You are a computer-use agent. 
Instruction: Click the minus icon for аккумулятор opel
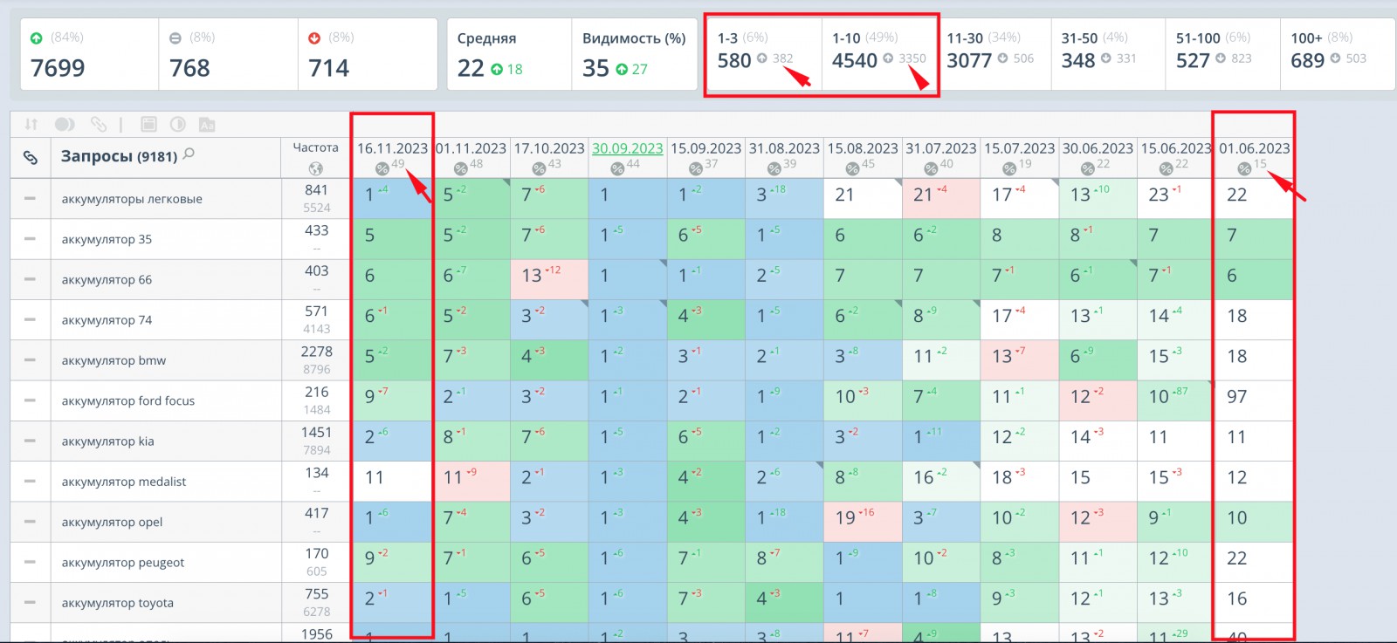31,522
